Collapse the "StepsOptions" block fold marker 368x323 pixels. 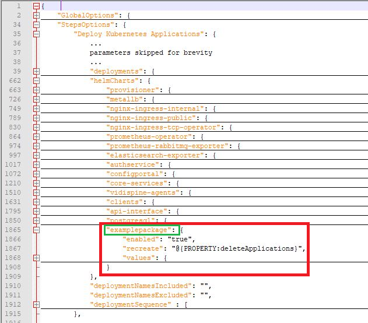(36, 24)
